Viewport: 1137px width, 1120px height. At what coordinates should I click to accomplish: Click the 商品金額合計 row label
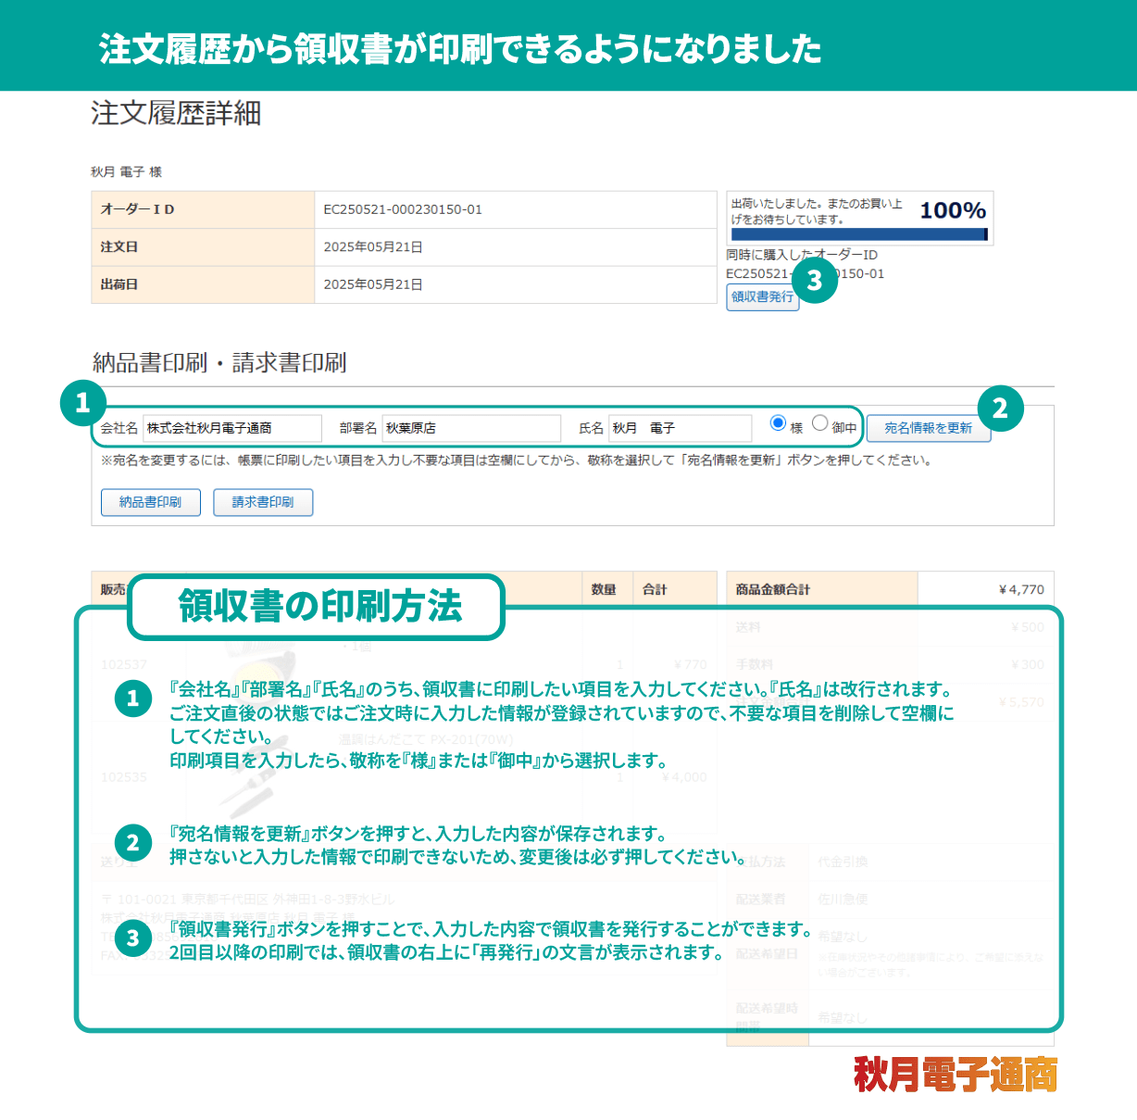tap(773, 589)
